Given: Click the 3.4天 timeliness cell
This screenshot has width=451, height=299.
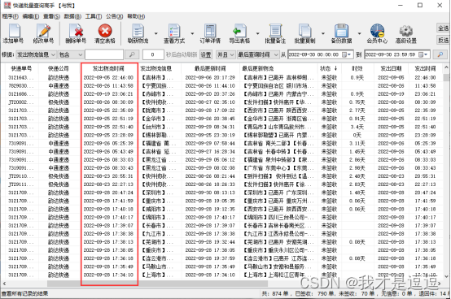Looking at the screenshot, I should click(x=357, y=127).
